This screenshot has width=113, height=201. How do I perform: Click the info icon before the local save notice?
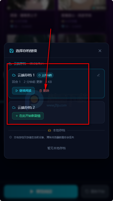tap(11, 137)
